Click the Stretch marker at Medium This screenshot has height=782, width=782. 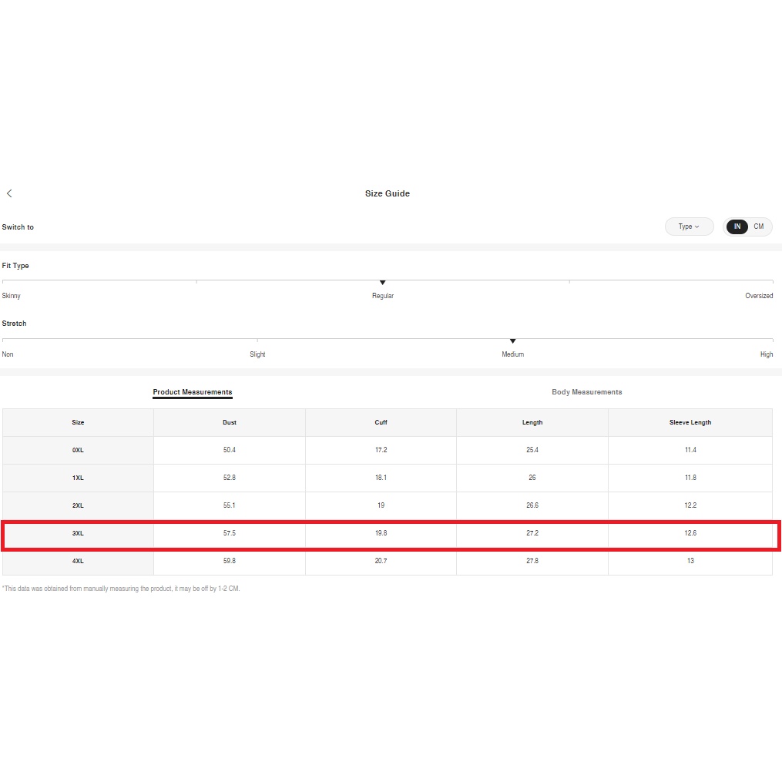click(x=512, y=341)
